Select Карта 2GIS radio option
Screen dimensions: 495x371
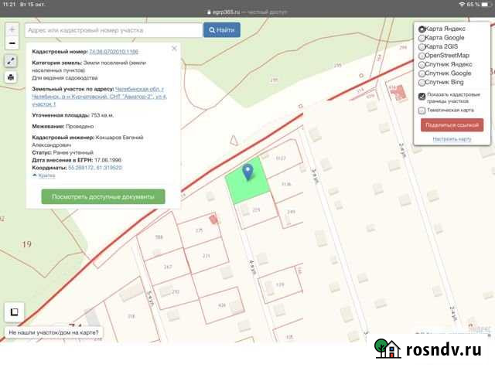coord(422,47)
